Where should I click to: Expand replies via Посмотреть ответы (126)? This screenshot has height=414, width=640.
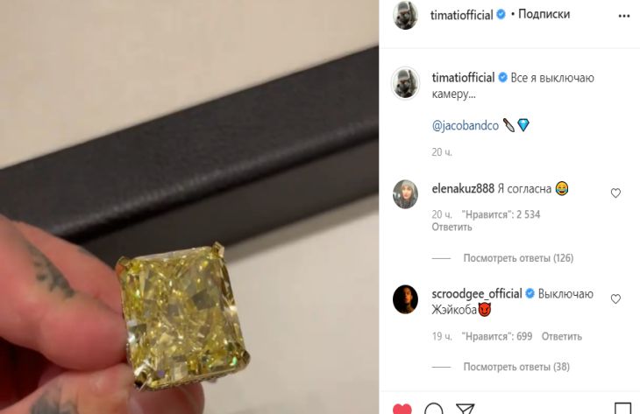(518, 258)
